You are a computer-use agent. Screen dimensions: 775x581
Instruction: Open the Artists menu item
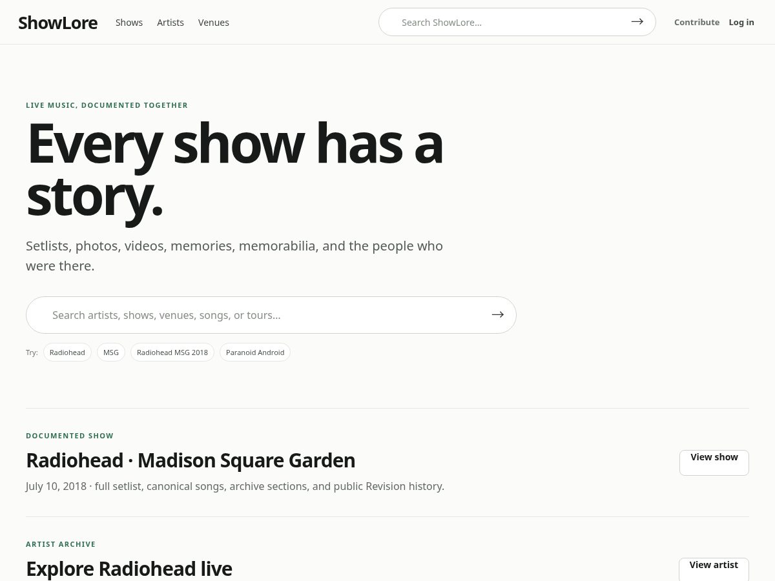pyautogui.click(x=170, y=23)
